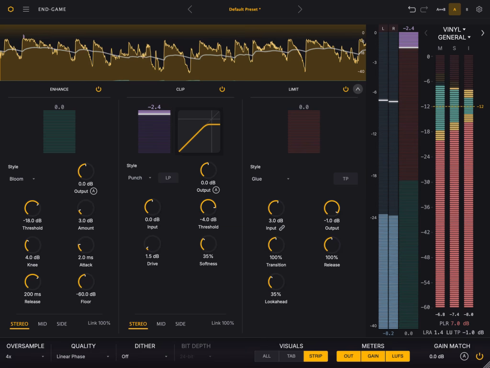Select the MID tab under Enhance
This screenshot has width=490, height=368.
click(x=43, y=324)
